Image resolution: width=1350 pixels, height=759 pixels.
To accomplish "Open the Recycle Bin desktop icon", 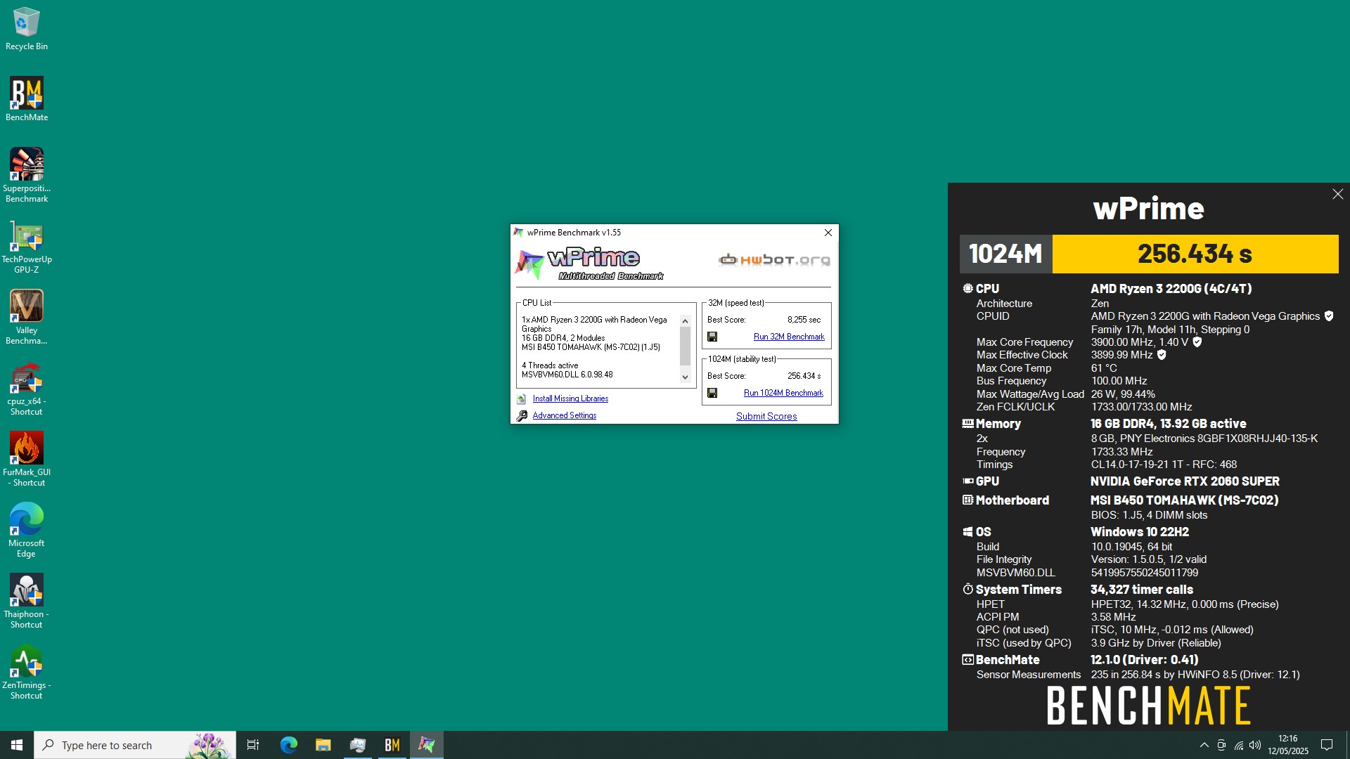I will 27,29.
